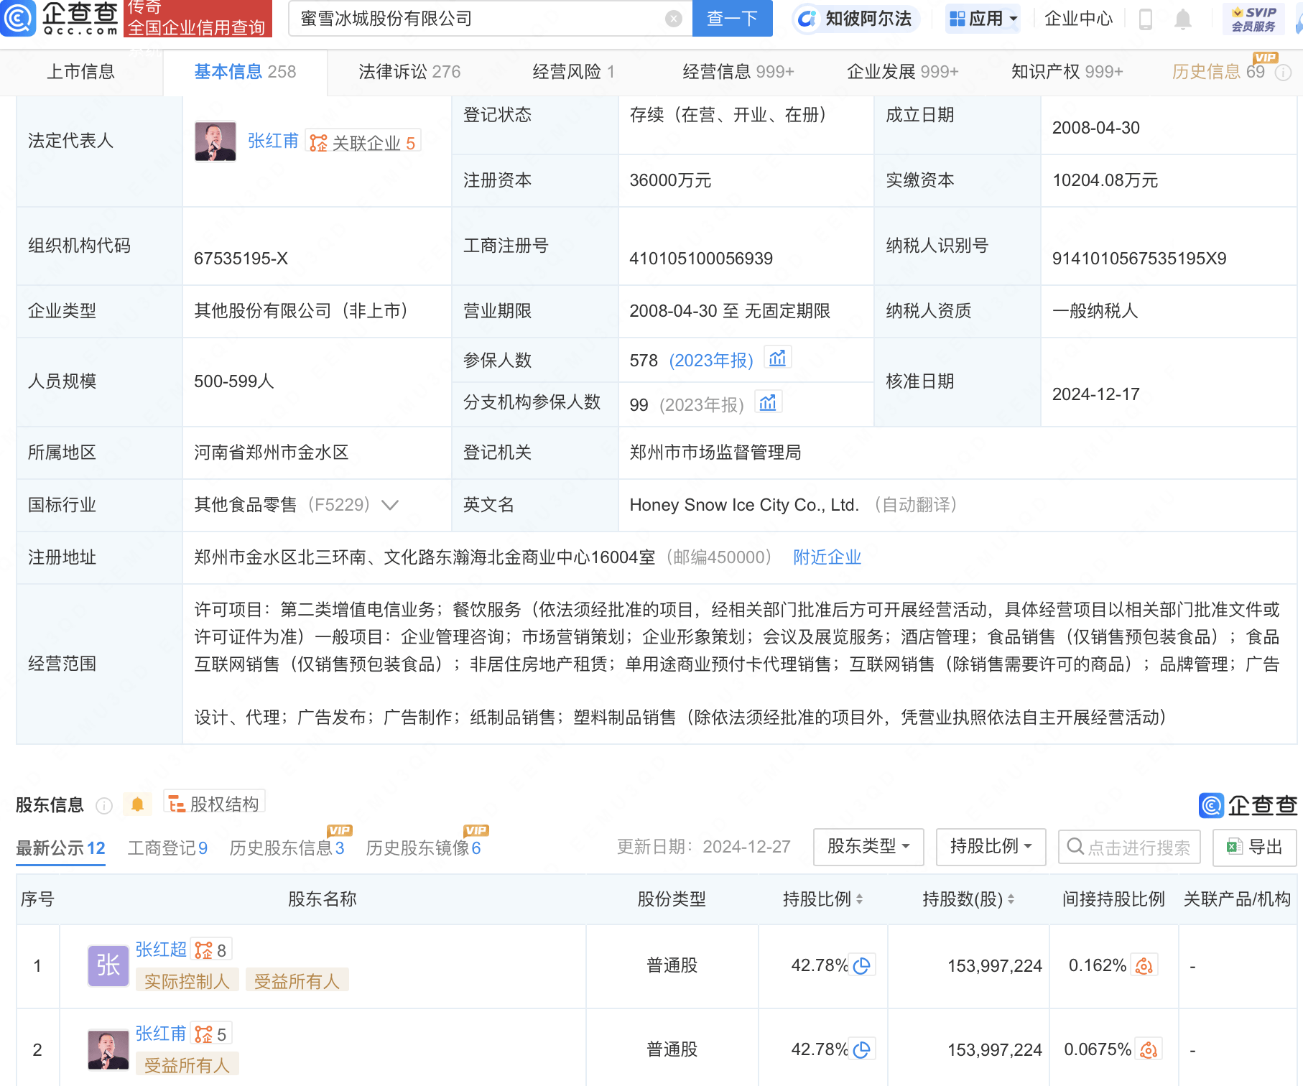Click the 查一下 search button
The image size is (1303, 1086).
pyautogui.click(x=732, y=19)
